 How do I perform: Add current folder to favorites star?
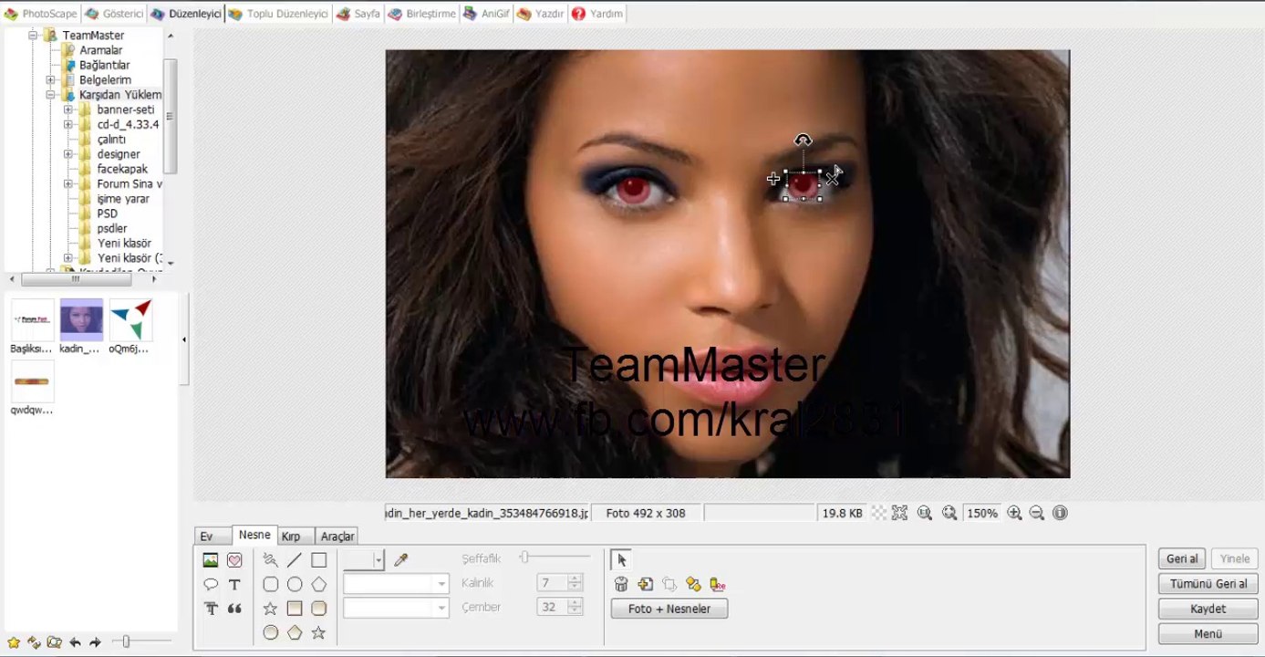click(x=13, y=642)
